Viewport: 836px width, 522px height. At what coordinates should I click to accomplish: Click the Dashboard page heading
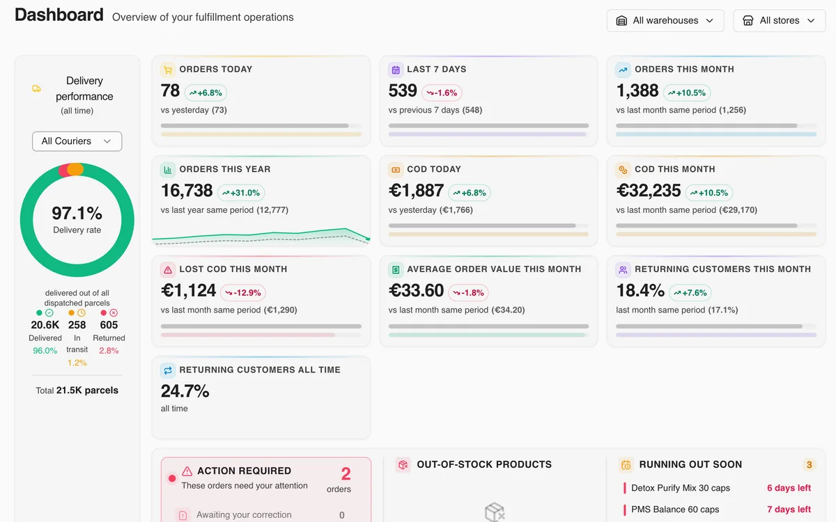click(59, 15)
